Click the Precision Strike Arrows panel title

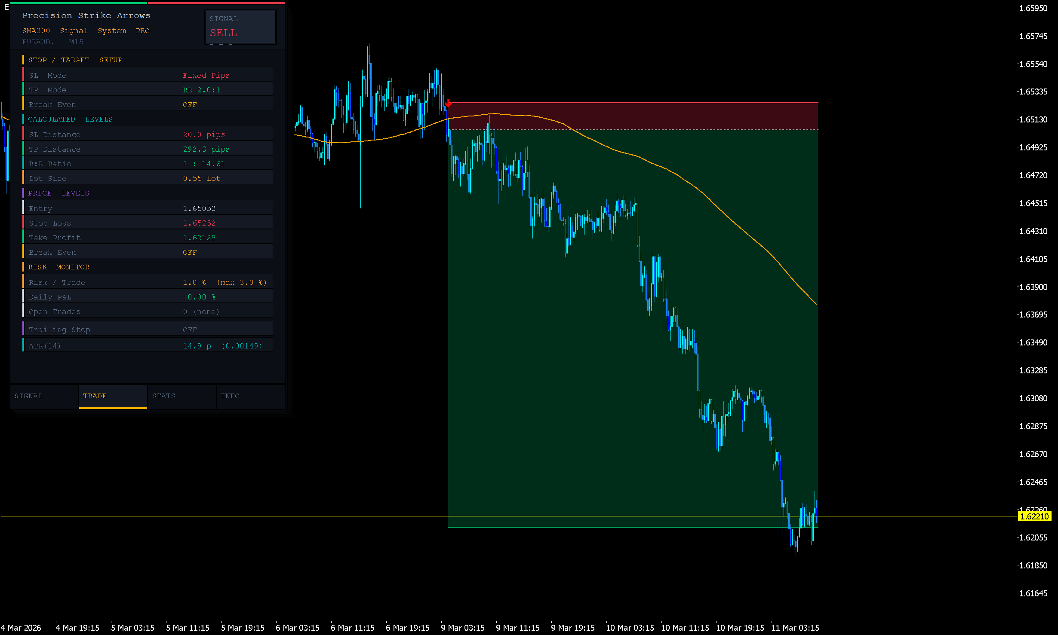pos(86,15)
